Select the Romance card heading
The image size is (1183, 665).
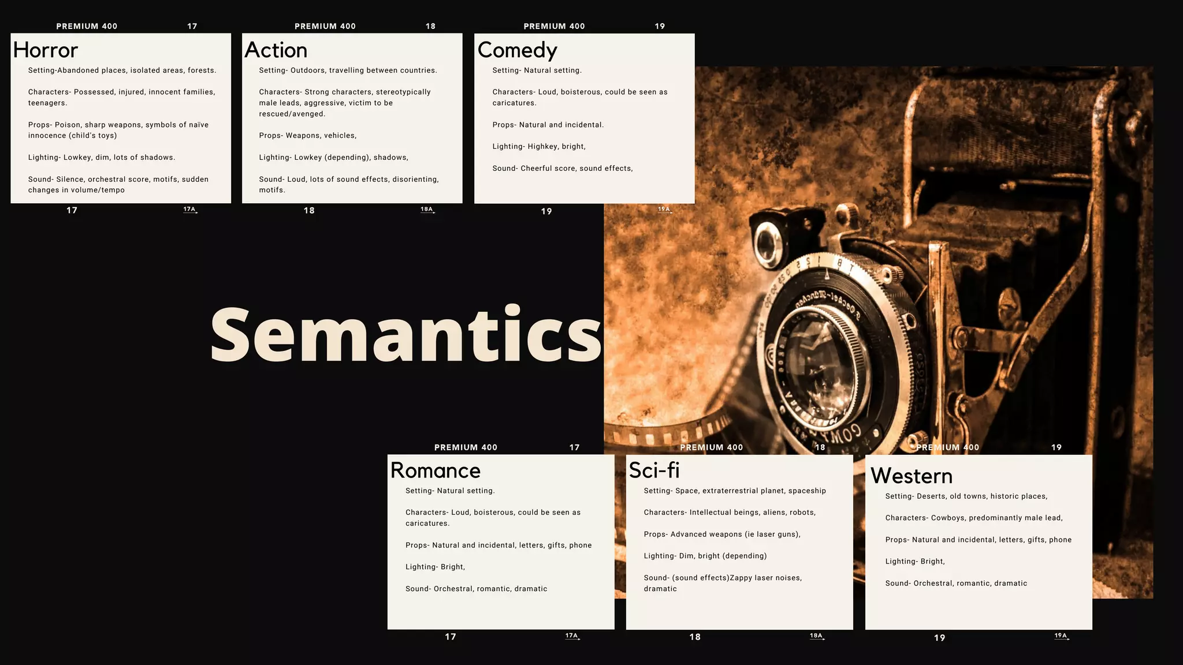coord(435,470)
